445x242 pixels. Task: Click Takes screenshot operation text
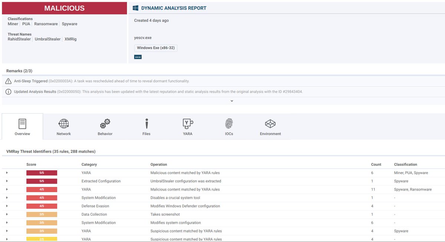coord(165,214)
